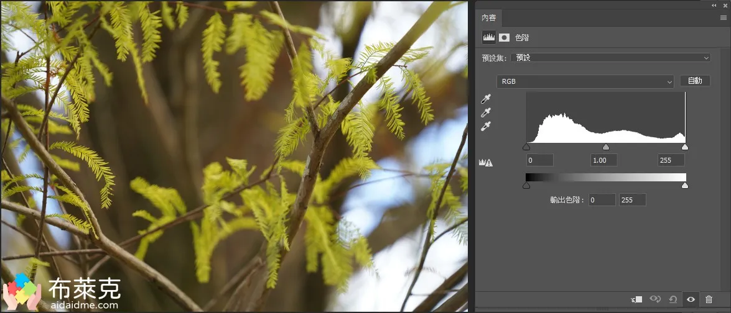Pick the gray point eyedropper

tap(486, 112)
